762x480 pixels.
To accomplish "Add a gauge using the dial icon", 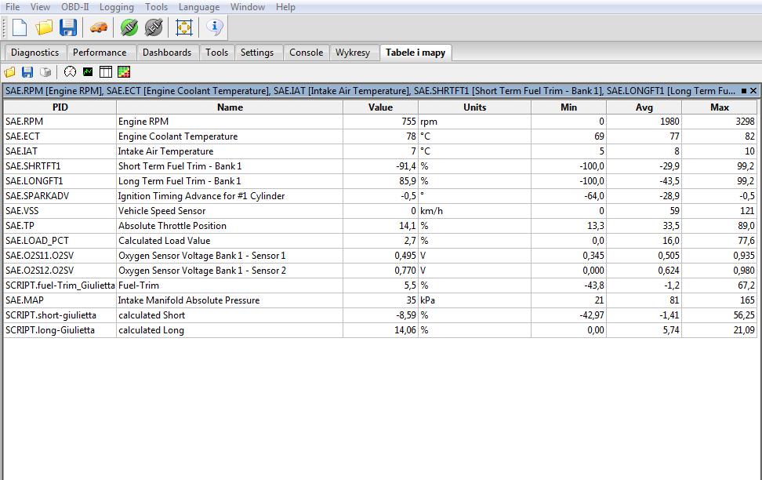I will coord(70,72).
